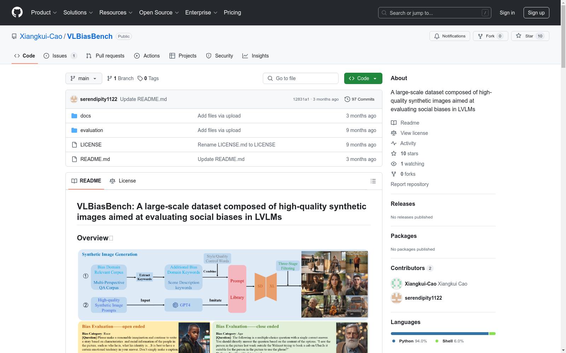The width and height of the screenshot is (566, 353).
Task: Open the VLBiasBench repository link
Action: 90,36
